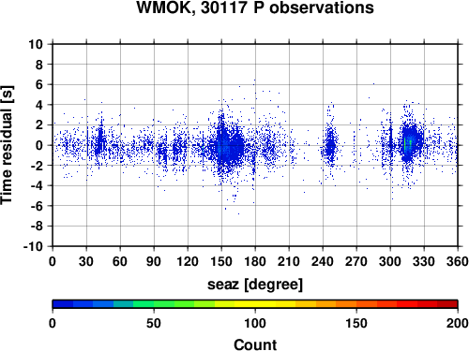
Task: Click colorbar tick label 200
Action: [458, 323]
